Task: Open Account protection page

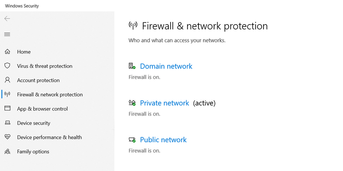Action: point(38,80)
